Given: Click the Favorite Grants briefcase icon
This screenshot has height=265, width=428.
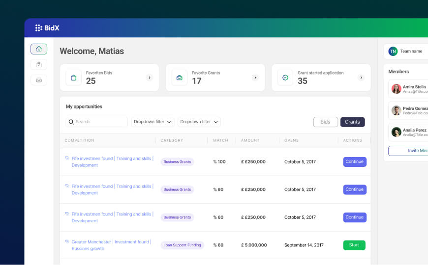Looking at the screenshot, I should (180, 78).
